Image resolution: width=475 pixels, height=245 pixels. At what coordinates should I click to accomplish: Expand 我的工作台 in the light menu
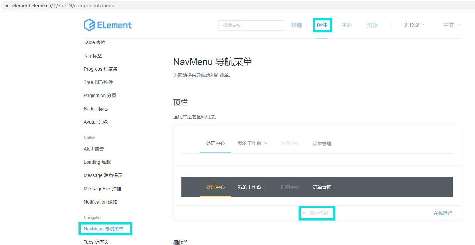[x=253, y=143]
